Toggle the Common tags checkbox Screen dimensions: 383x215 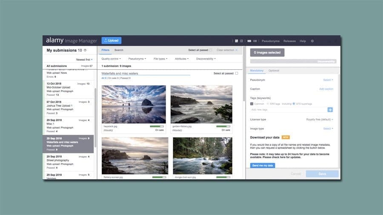(x=252, y=104)
